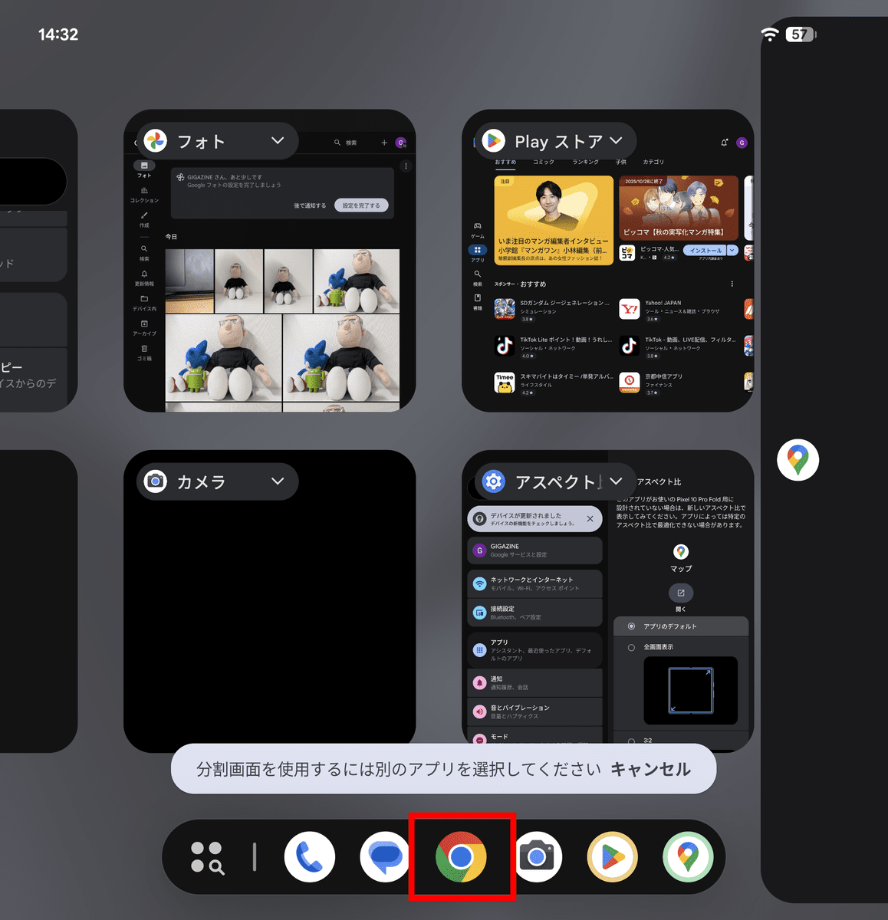Viewport: 888px width, 920px height.
Task: Launch Play Store from taskbar
Action: pyautogui.click(x=612, y=856)
